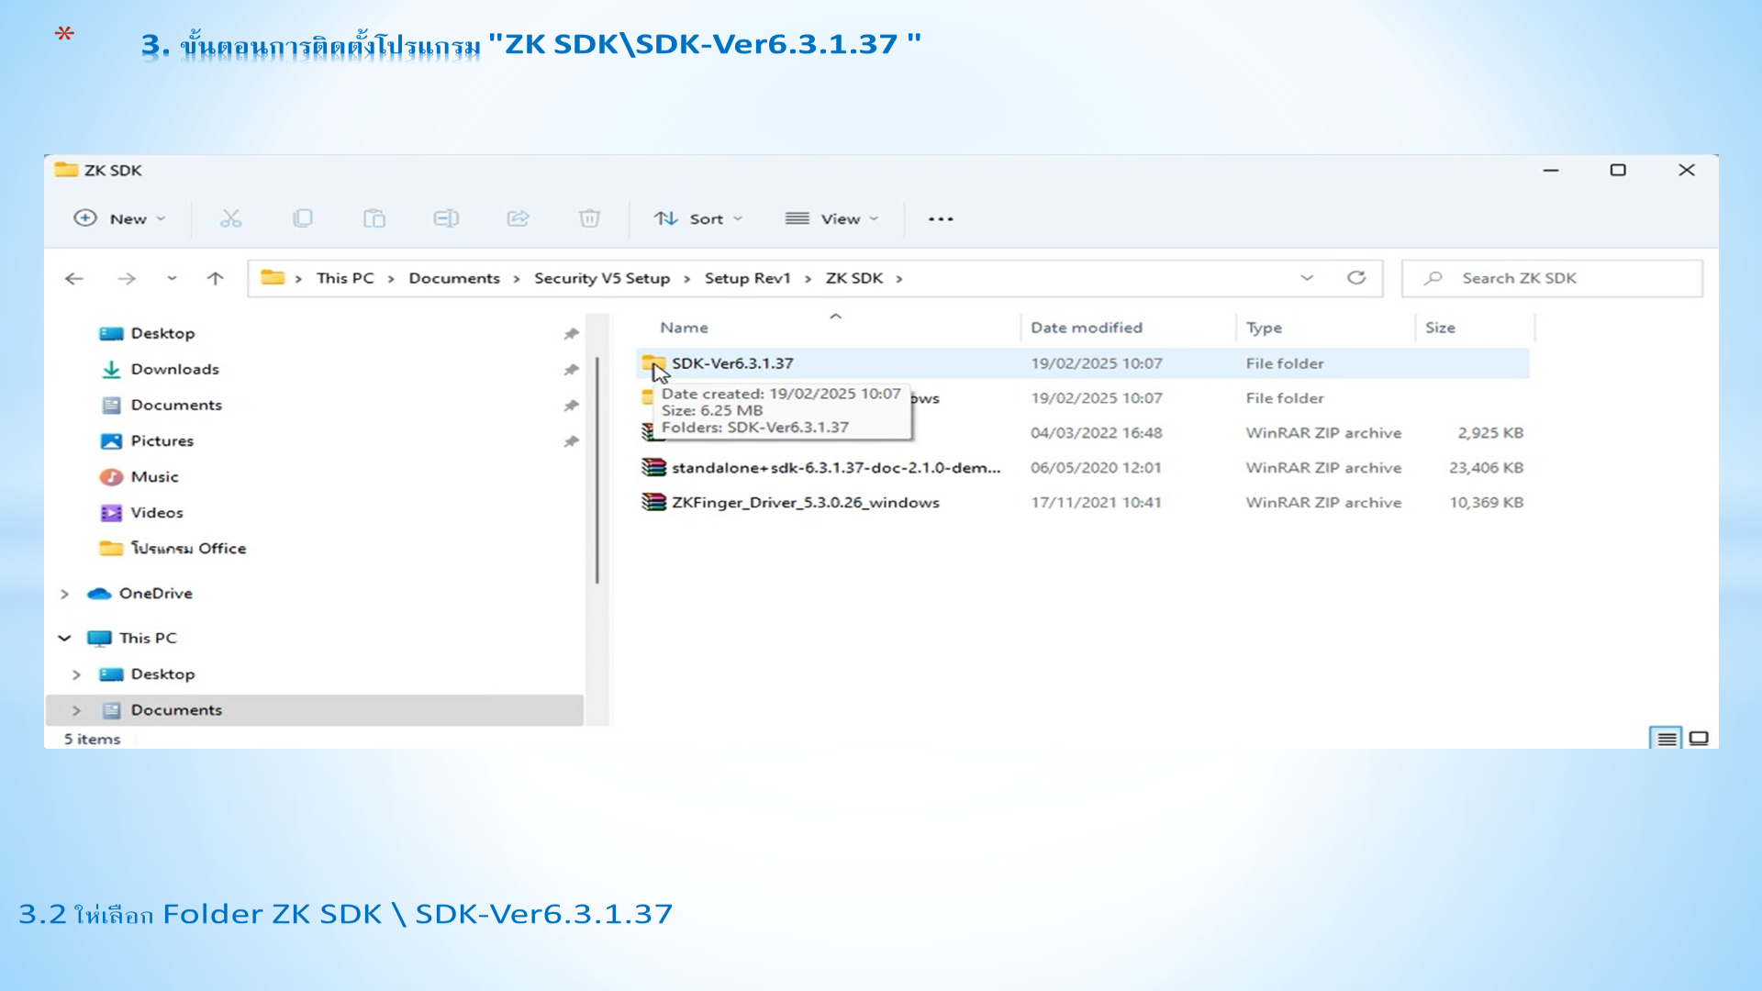Go back with the left arrow

click(x=74, y=278)
